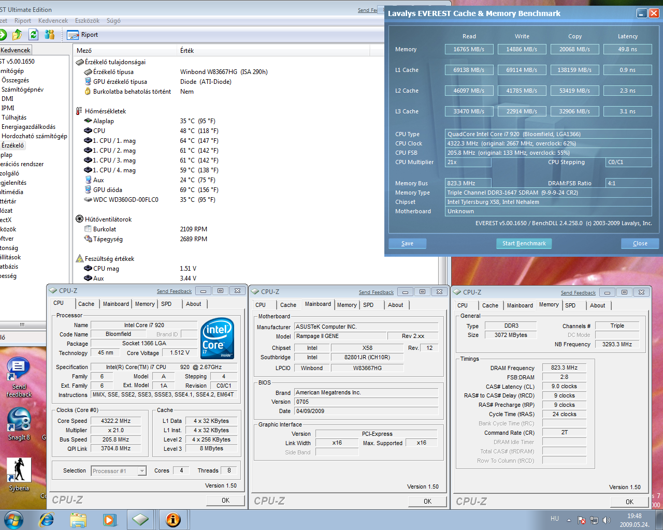Click the HU language indicator
Screen dimensions: 663x530
[x=555, y=519]
